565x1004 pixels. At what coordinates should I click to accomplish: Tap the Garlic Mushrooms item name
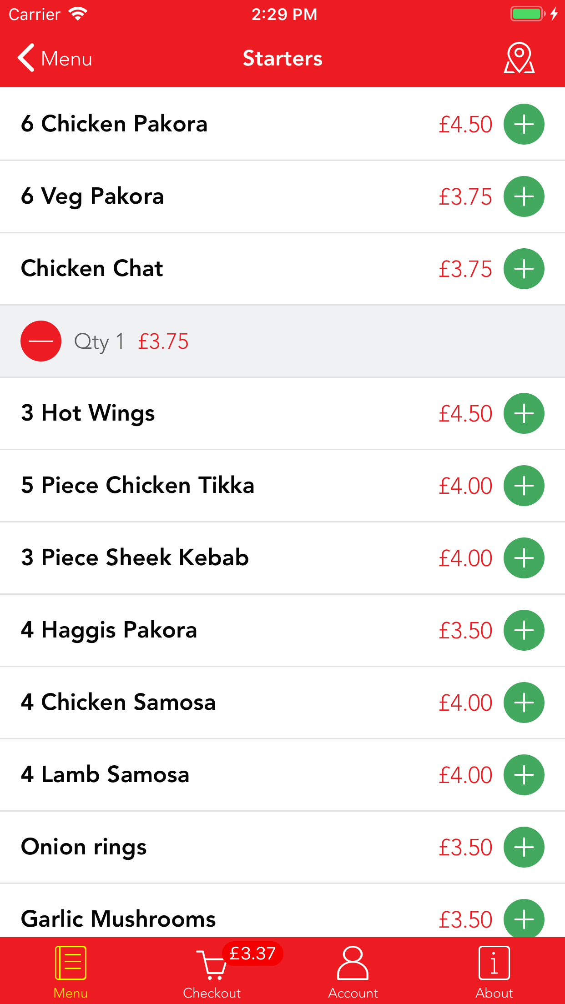coord(118,919)
